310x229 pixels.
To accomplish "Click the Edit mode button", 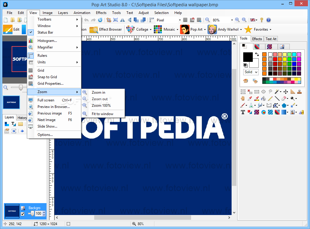I will [11, 29].
